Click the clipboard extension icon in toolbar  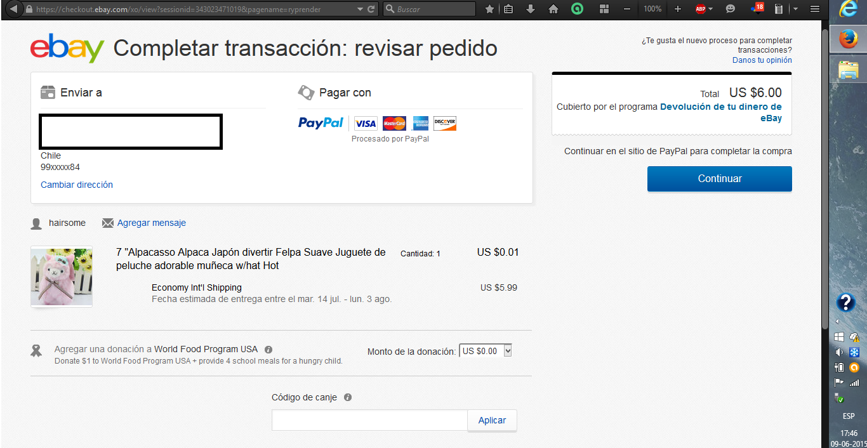tap(778, 9)
